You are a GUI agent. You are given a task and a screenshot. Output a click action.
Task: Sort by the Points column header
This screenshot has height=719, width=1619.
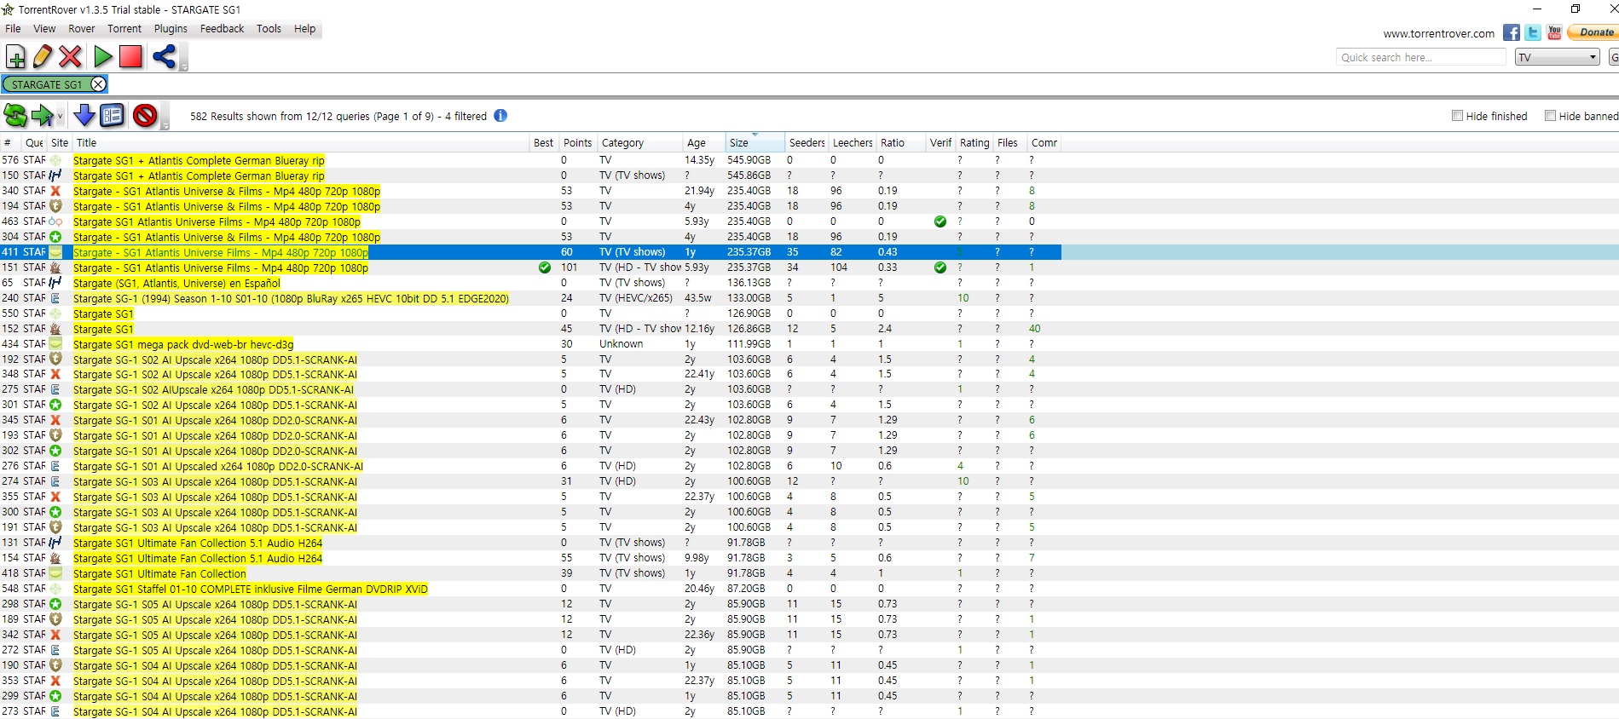(577, 142)
